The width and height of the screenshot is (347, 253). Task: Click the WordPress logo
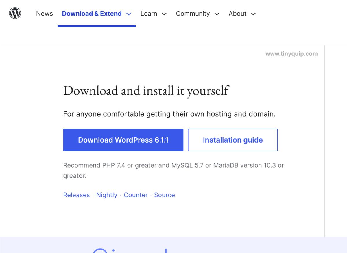click(15, 13)
